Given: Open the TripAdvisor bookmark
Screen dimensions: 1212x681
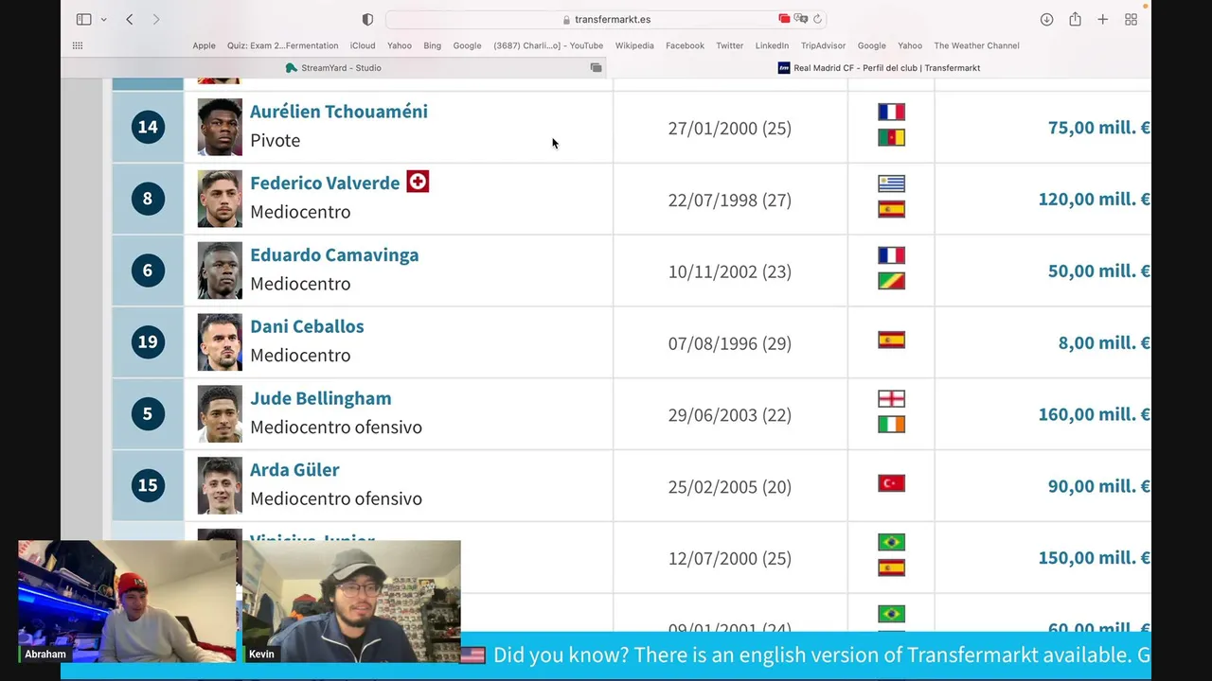Looking at the screenshot, I should 823,45.
